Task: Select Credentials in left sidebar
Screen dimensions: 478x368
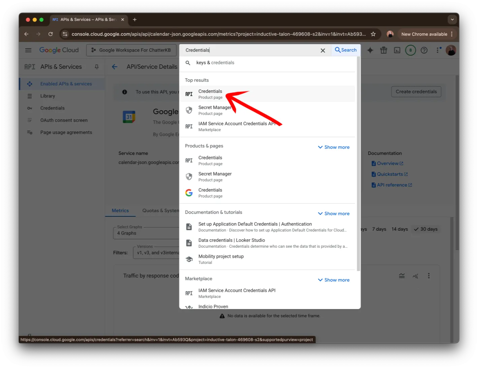Action: [x=62, y=108]
